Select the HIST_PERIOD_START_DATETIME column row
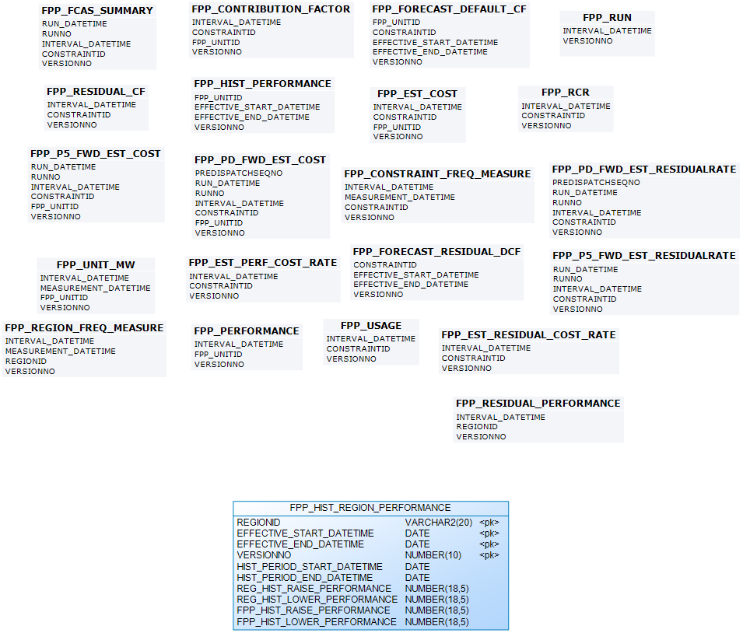The width and height of the screenshot is (743, 633). click(310, 567)
